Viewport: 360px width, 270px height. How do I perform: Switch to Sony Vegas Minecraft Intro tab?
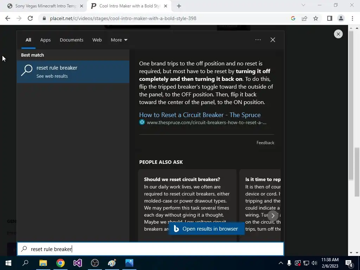pos(45,6)
